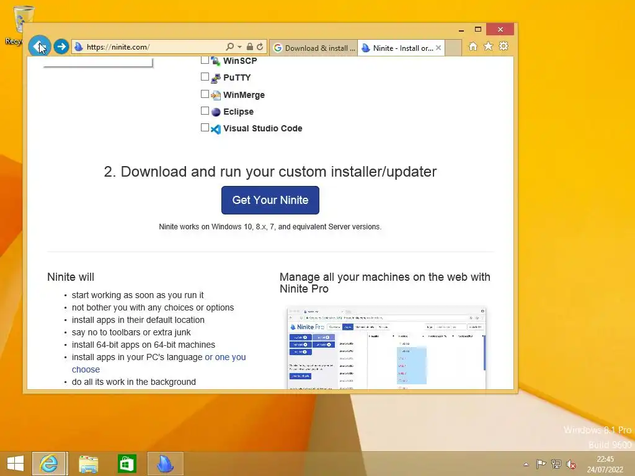Image resolution: width=635 pixels, height=476 pixels.
Task: Minimize the Internet Explorer window
Action: pos(461,30)
